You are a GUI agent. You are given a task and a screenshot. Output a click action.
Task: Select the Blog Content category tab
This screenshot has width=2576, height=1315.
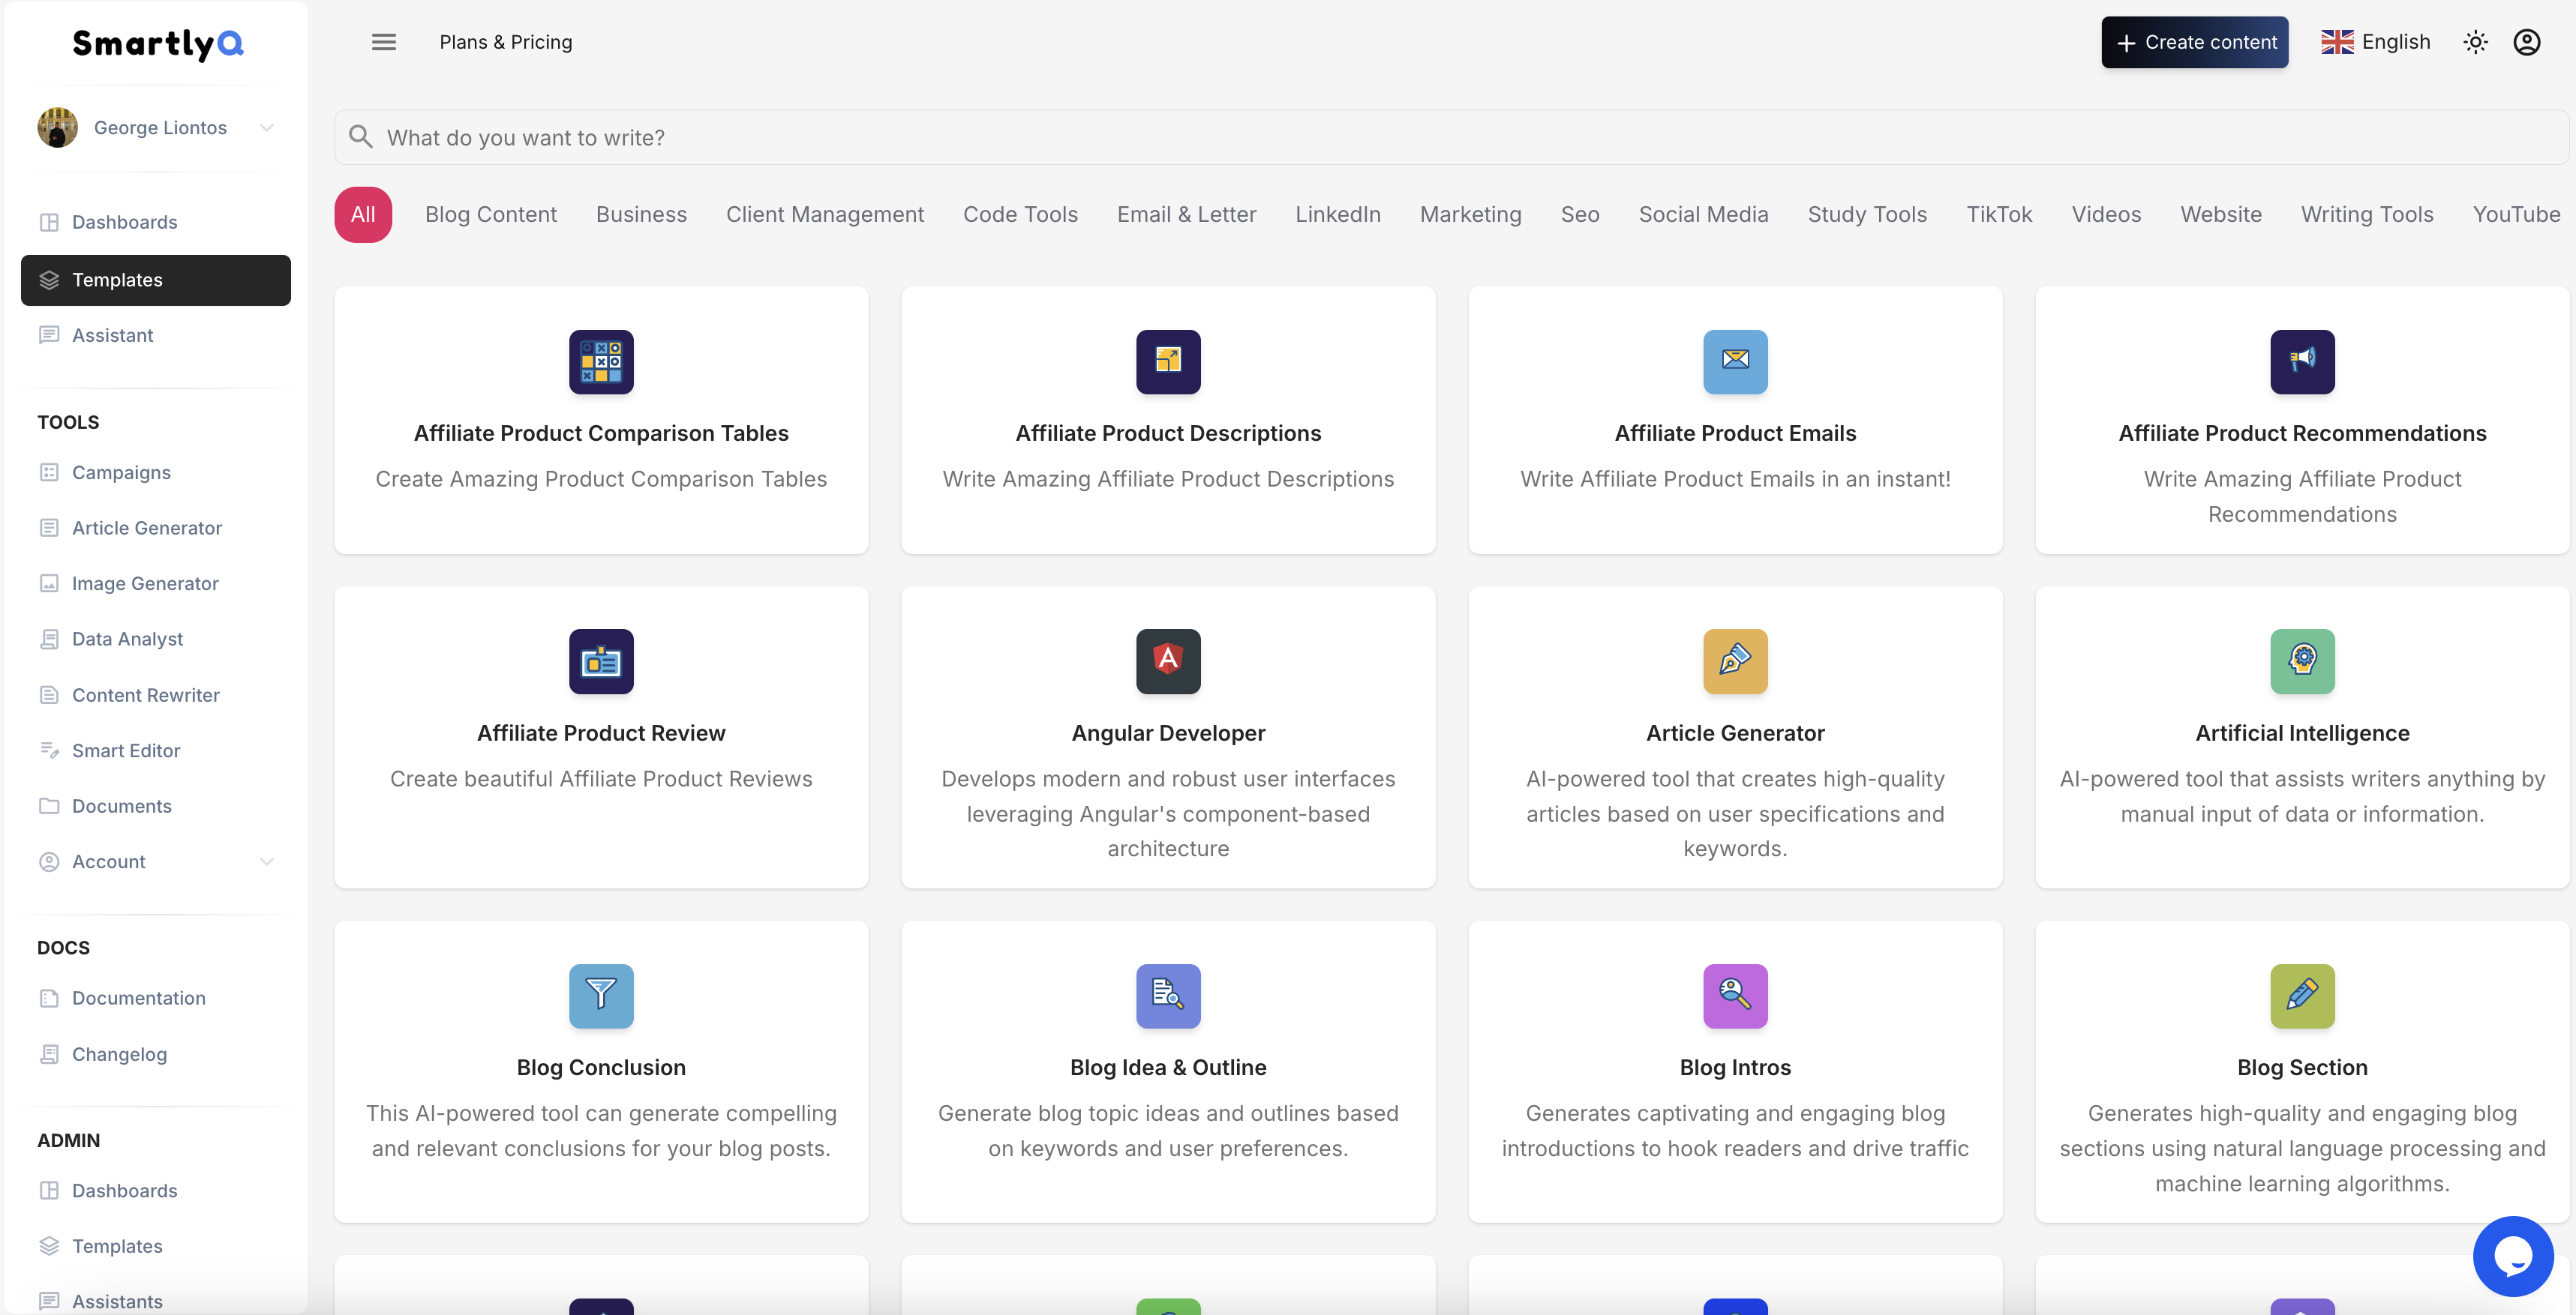click(490, 214)
